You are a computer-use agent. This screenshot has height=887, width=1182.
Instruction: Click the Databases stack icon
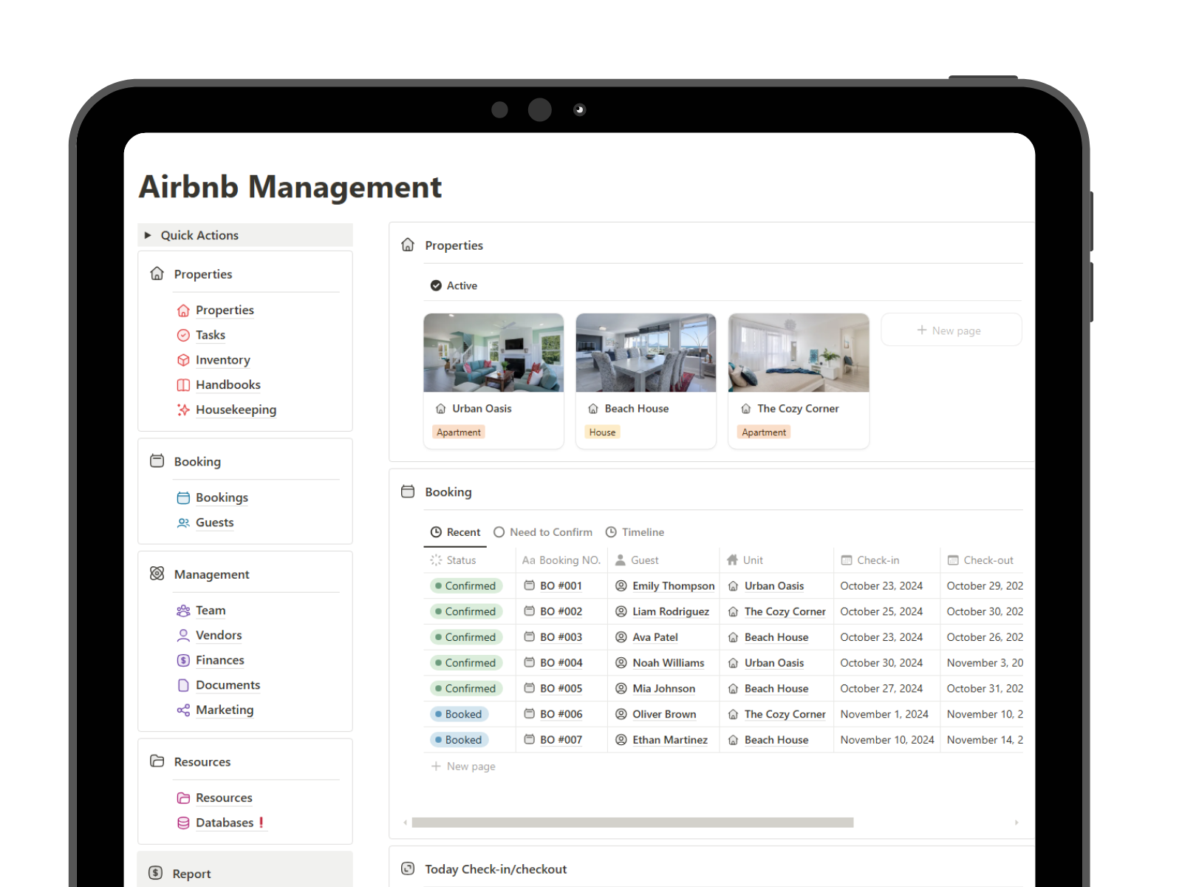(183, 823)
